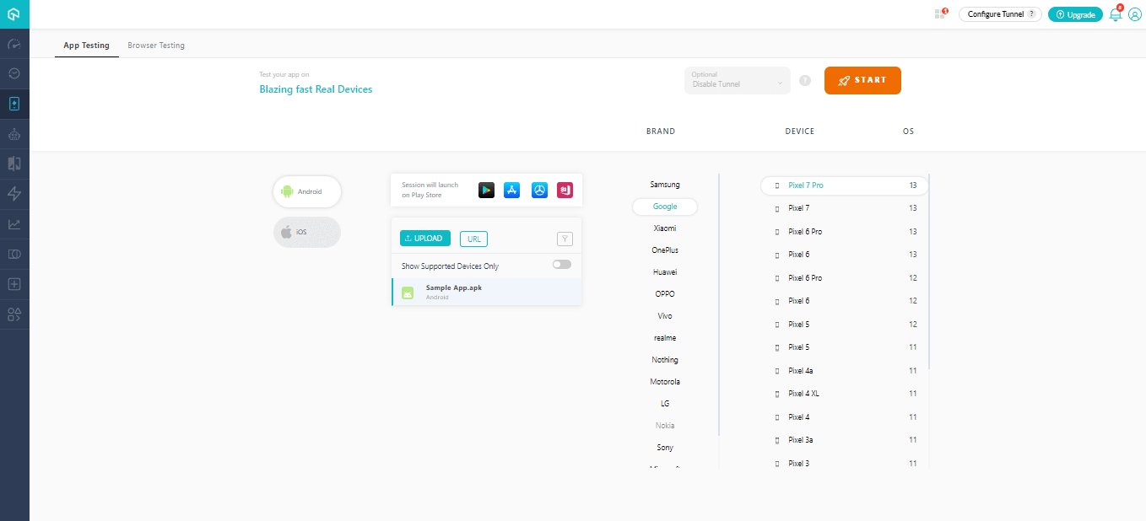Select Pixel 6 Pro with OS 12

pyautogui.click(x=844, y=278)
